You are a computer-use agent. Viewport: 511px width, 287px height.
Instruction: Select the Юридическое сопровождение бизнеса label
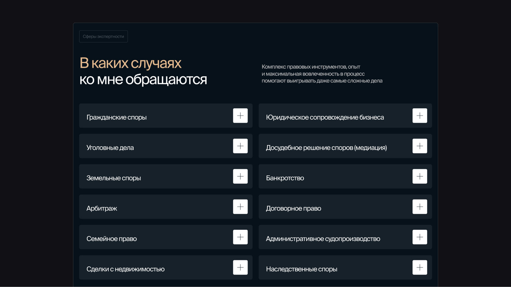point(325,117)
